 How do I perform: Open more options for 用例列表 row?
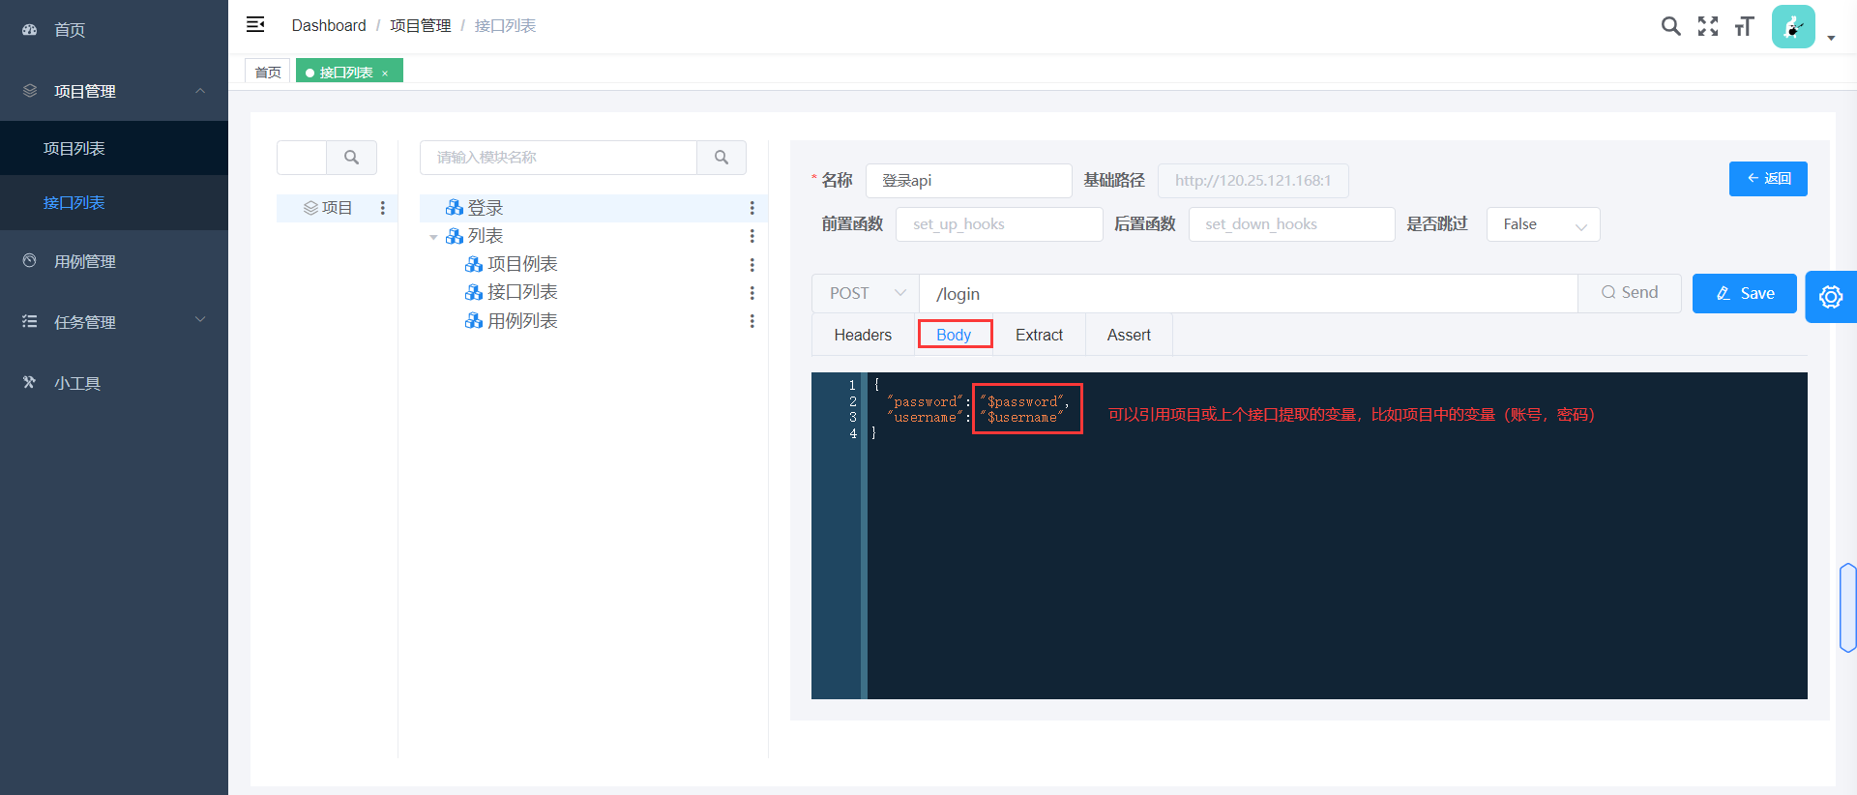(752, 321)
